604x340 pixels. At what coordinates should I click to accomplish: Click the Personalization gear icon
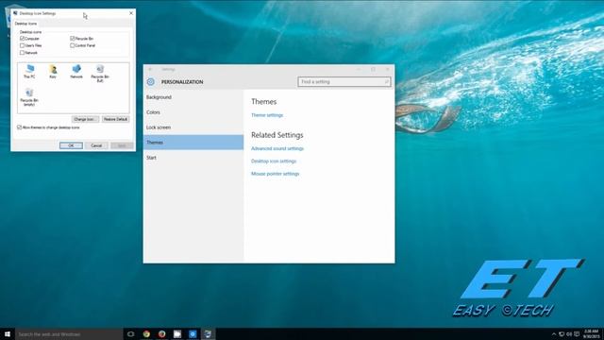point(151,82)
